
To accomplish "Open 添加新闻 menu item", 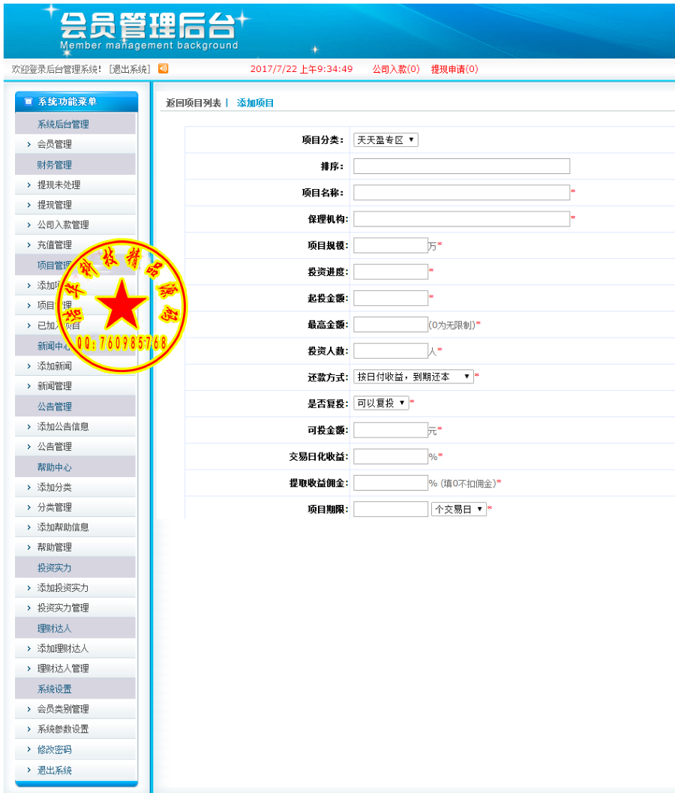I will click(55, 365).
